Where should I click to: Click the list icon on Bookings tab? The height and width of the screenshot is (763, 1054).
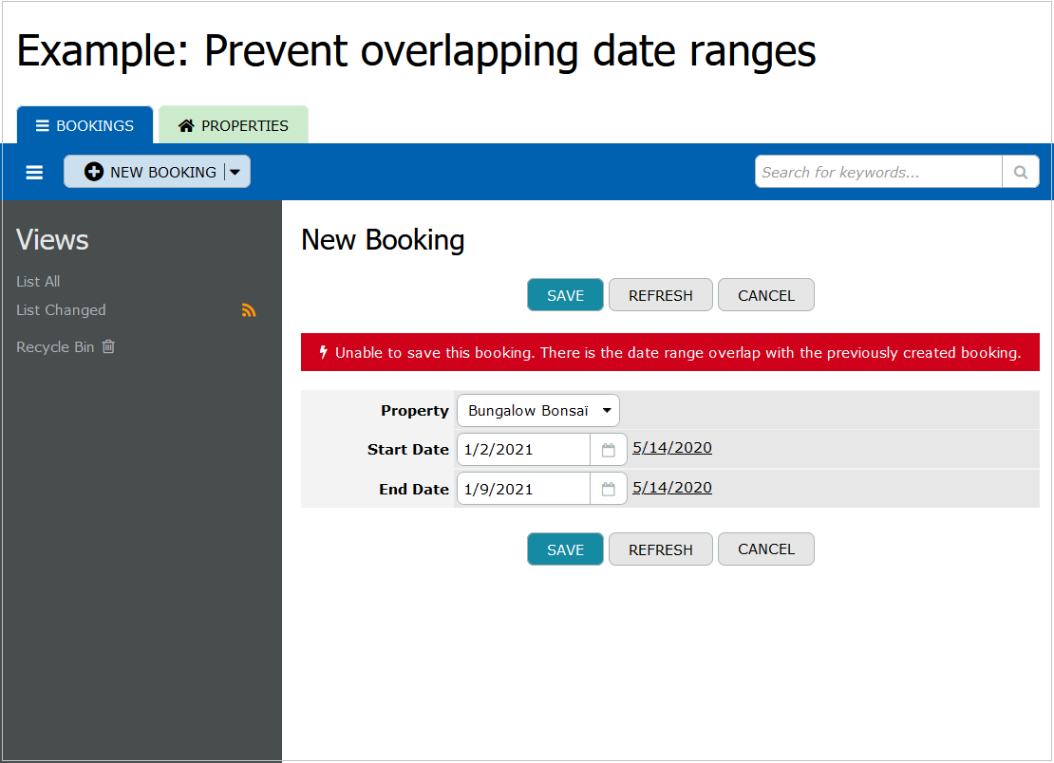[42, 125]
